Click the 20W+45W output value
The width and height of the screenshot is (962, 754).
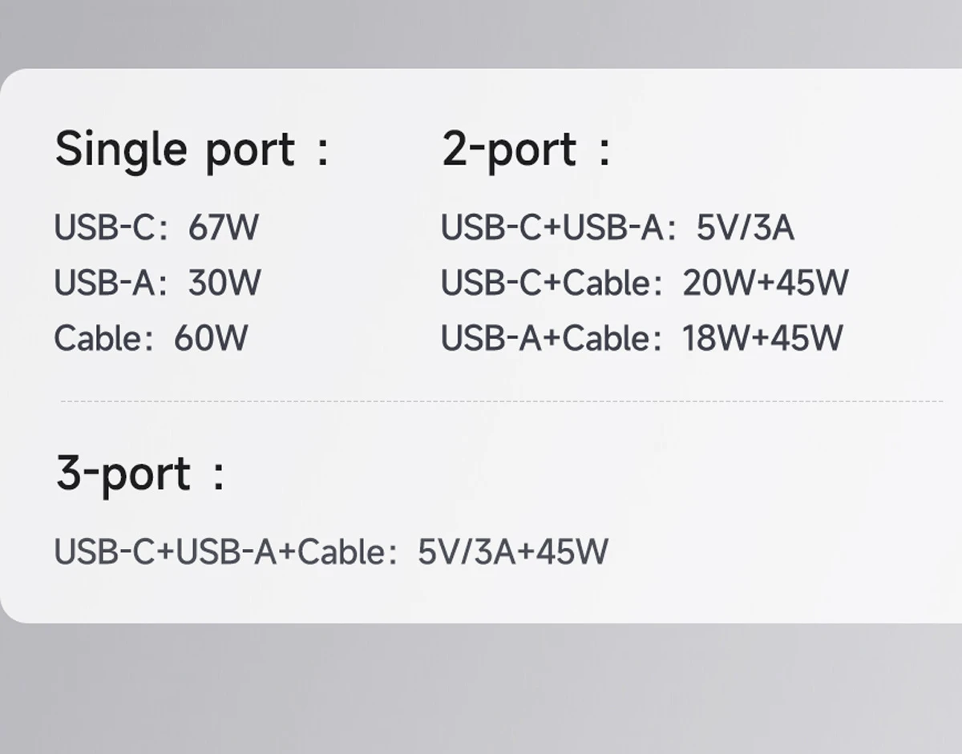click(x=765, y=283)
